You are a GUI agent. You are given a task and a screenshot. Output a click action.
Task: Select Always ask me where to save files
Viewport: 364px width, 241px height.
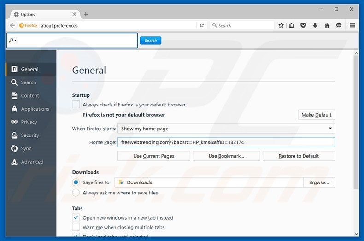76,193
